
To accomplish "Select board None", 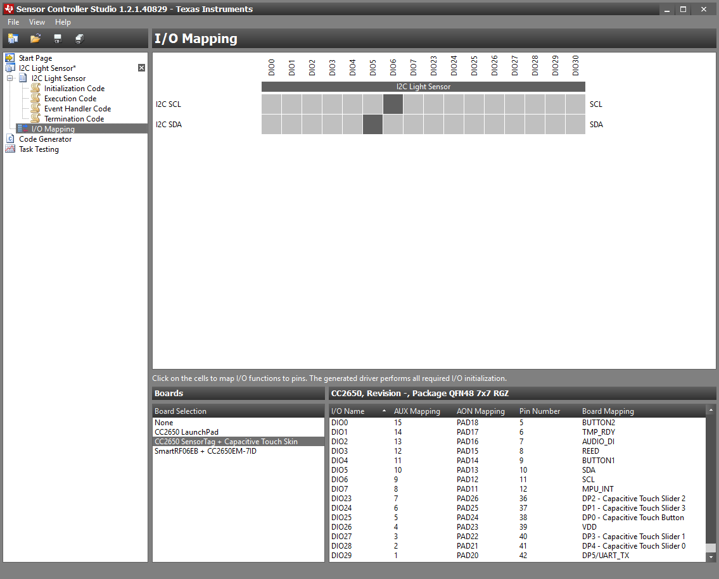I will [238, 422].
